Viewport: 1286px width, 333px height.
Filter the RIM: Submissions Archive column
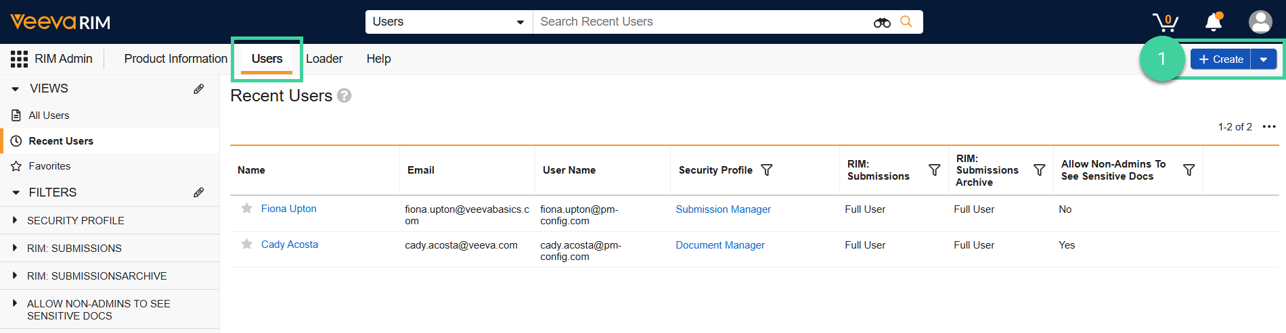pyautogui.click(x=1040, y=170)
